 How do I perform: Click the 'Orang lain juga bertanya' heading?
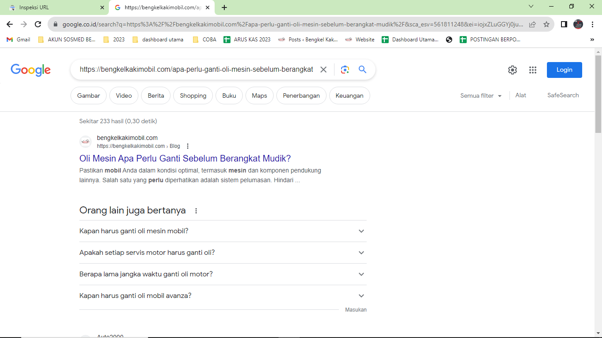[133, 210]
